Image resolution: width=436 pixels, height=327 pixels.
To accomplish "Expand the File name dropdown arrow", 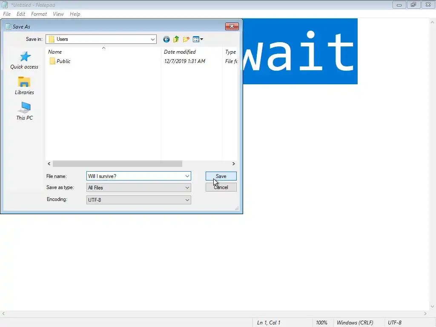I will click(x=187, y=176).
